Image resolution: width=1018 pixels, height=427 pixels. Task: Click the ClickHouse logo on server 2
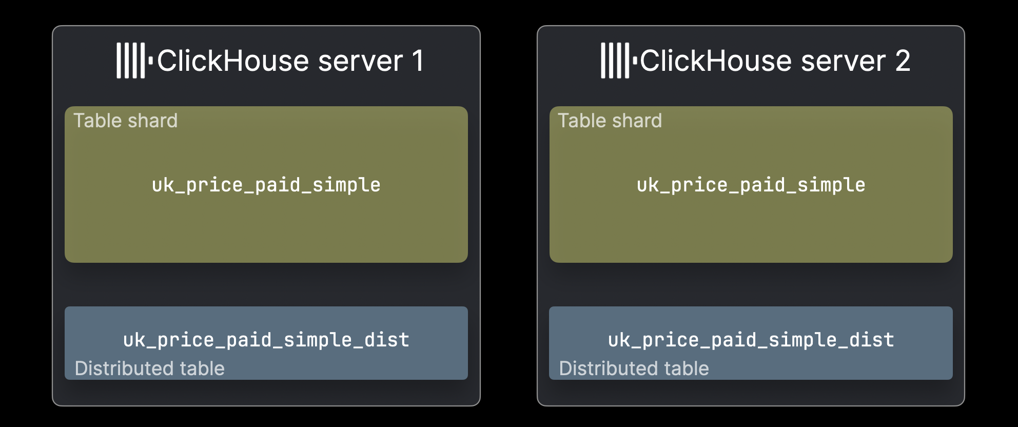[x=618, y=61]
